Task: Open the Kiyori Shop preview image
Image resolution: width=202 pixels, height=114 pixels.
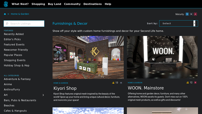Action: 88,58
